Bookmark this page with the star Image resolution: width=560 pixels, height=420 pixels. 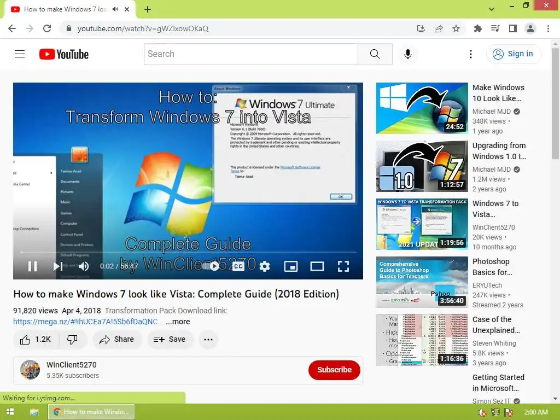point(456,28)
